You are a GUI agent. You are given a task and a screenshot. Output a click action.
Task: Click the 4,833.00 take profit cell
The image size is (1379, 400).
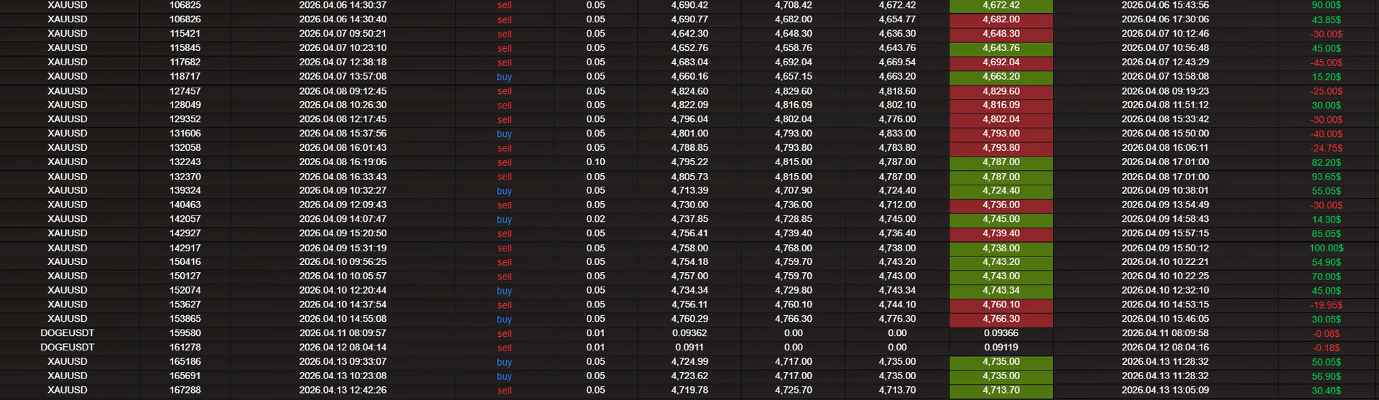pyautogui.click(x=897, y=134)
